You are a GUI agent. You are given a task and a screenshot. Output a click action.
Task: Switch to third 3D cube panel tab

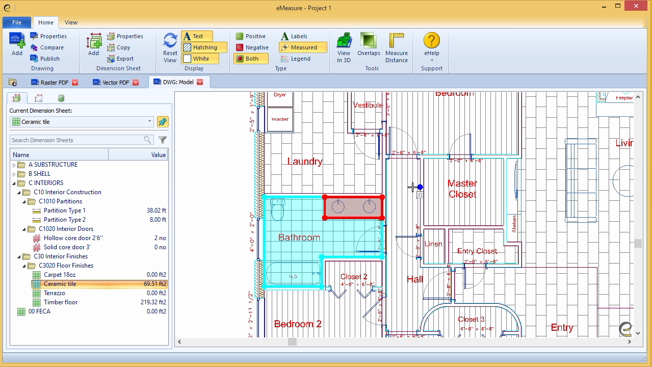click(61, 98)
